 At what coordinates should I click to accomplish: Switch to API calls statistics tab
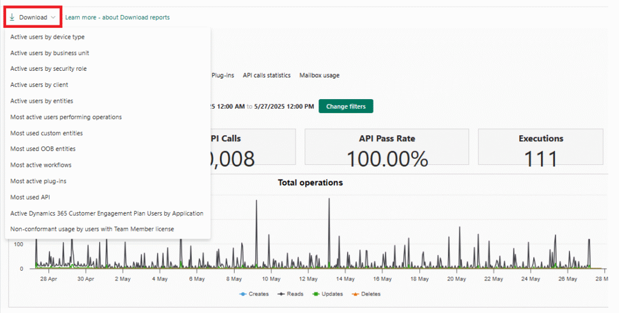tap(267, 76)
